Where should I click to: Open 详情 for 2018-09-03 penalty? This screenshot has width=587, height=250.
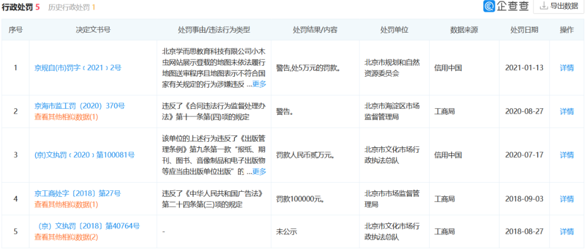point(566,199)
